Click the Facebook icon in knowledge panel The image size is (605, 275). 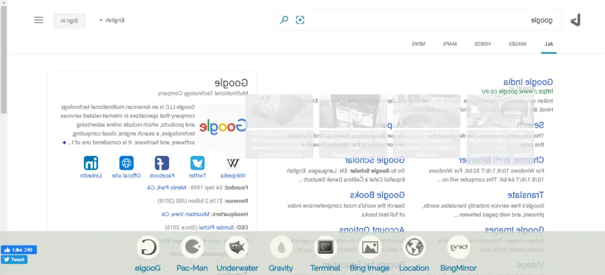point(162,163)
